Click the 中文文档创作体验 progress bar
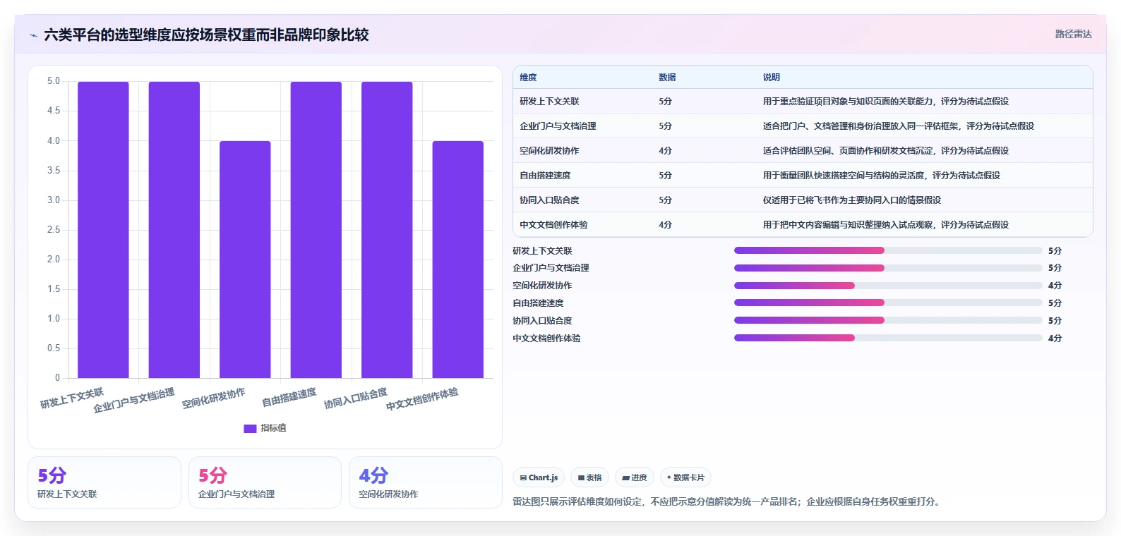 coord(888,338)
